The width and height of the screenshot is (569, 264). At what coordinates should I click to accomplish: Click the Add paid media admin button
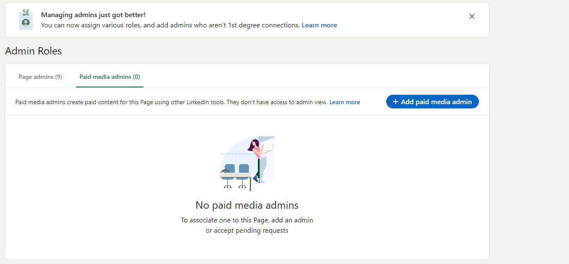tap(432, 102)
